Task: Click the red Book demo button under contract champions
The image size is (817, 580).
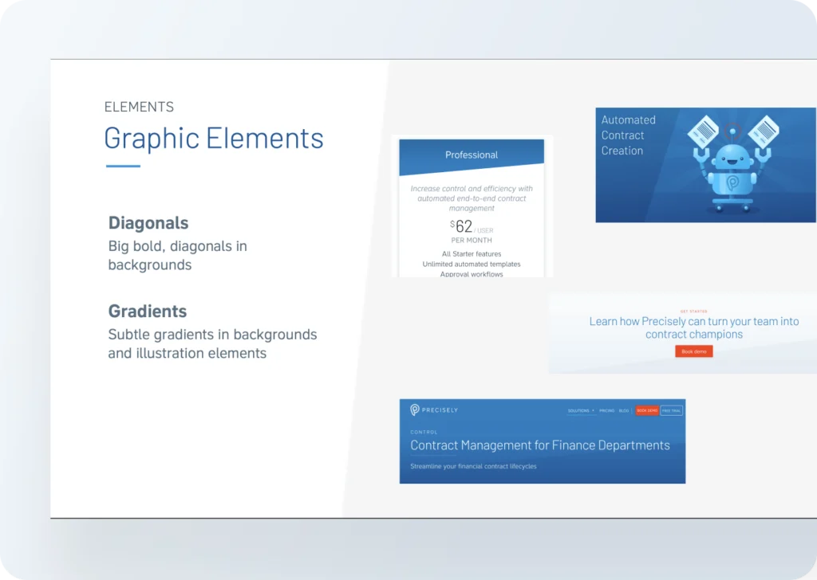Action: [693, 351]
